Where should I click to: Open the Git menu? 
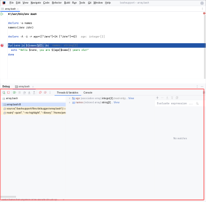tap(90, 3)
